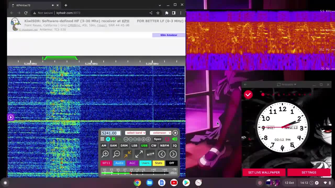
Task: Open Files app from the shelf
Action: [x=150, y=183]
